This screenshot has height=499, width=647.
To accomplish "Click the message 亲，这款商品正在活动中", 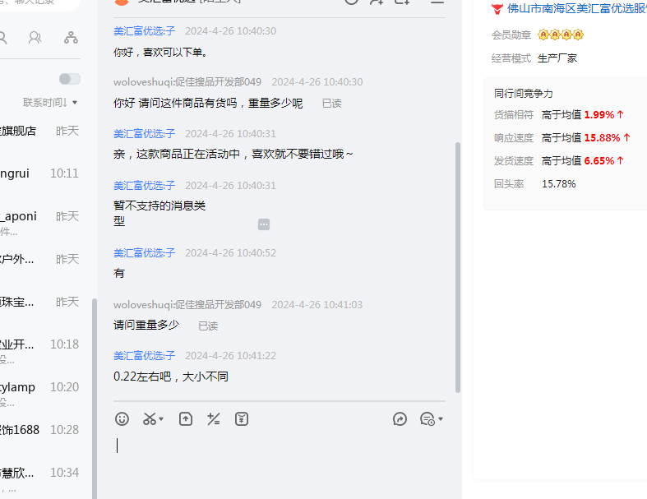I will pos(233,154).
